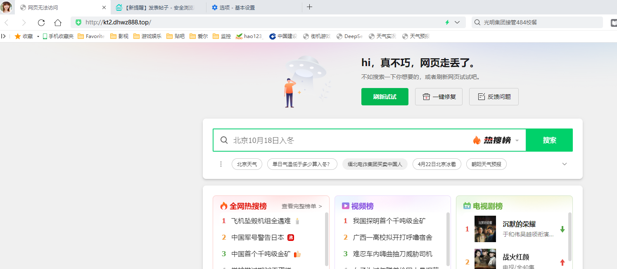Click the 热搜榜 flame toggle in the search box

pyautogui.click(x=496, y=140)
